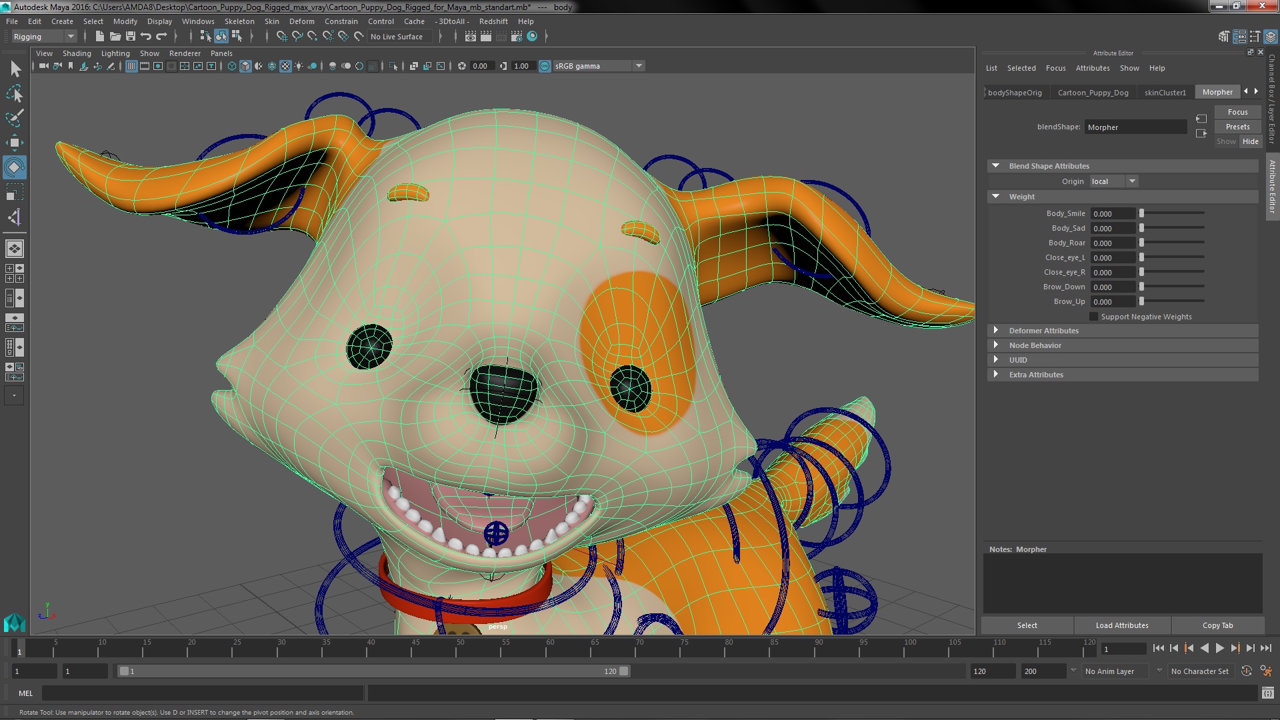This screenshot has height=720, width=1280.
Task: Enable snap to grids
Action: [282, 37]
